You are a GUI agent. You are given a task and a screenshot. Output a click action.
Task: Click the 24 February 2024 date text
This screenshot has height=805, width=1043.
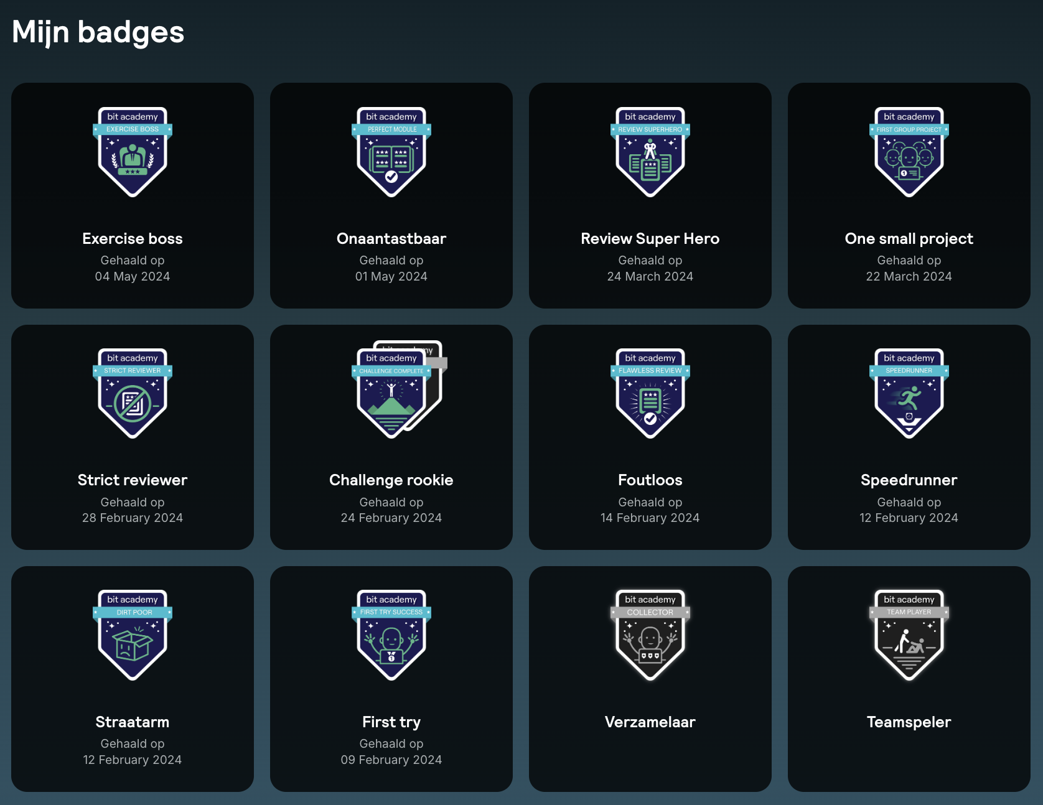pos(391,518)
